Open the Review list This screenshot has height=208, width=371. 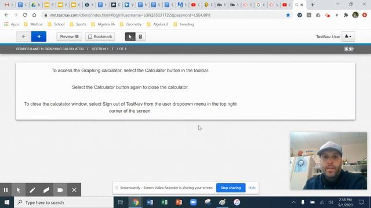[69, 36]
